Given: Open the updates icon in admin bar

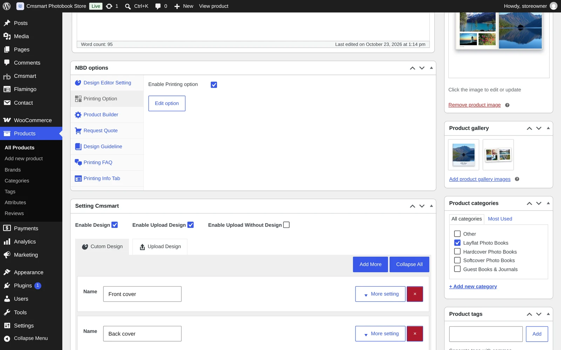Looking at the screenshot, I should pos(109,6).
